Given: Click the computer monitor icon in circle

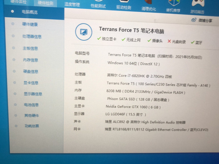Looking at the screenshot, I should point(84,32).
